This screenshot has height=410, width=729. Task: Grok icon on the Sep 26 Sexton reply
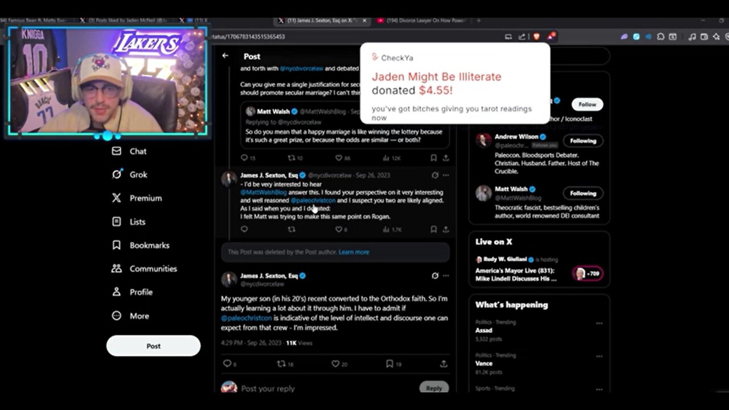coord(435,175)
